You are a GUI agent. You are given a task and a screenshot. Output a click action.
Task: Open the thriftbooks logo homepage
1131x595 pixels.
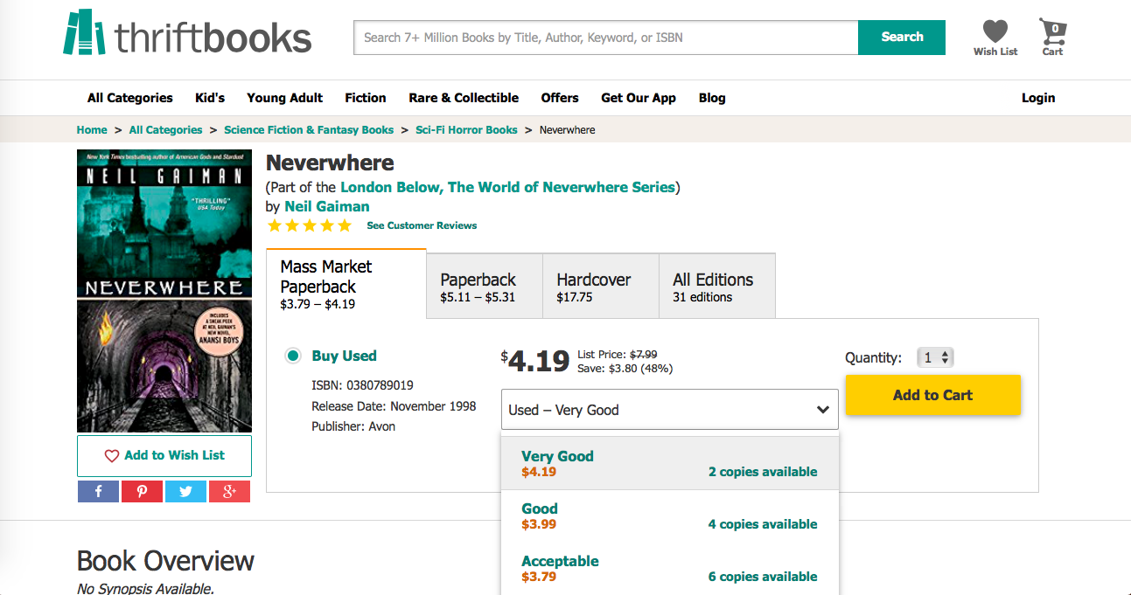(x=186, y=34)
